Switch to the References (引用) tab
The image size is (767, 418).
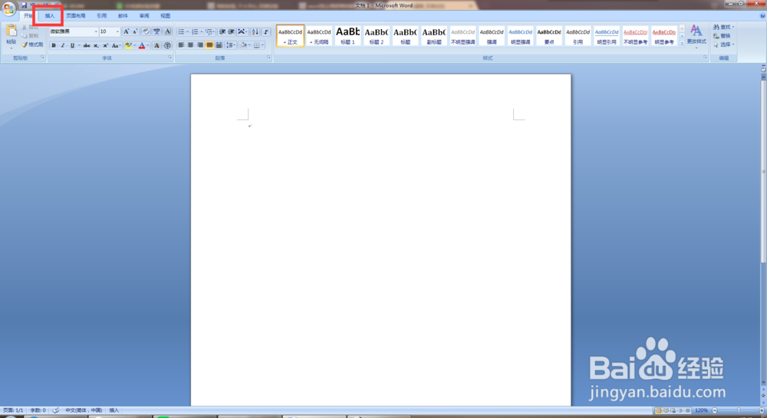102,16
